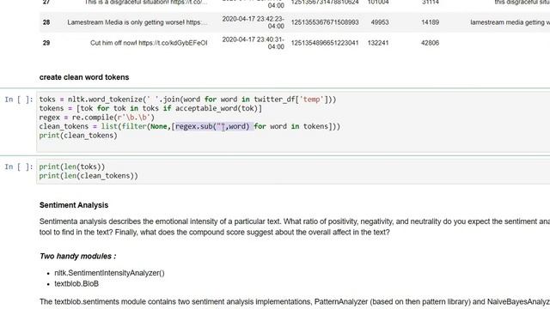
Task: Click the value 42806 in row 29
Action: [430, 43]
